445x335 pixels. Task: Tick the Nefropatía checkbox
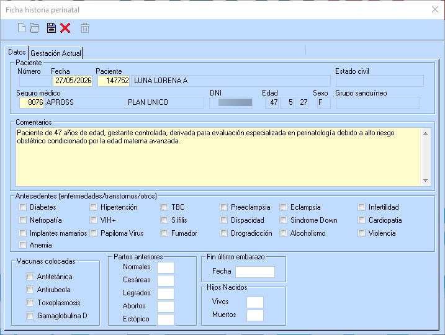click(x=23, y=220)
